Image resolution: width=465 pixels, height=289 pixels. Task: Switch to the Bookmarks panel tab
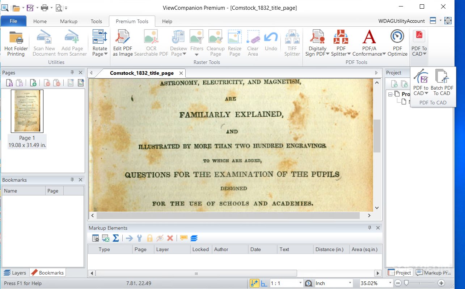tap(47, 273)
